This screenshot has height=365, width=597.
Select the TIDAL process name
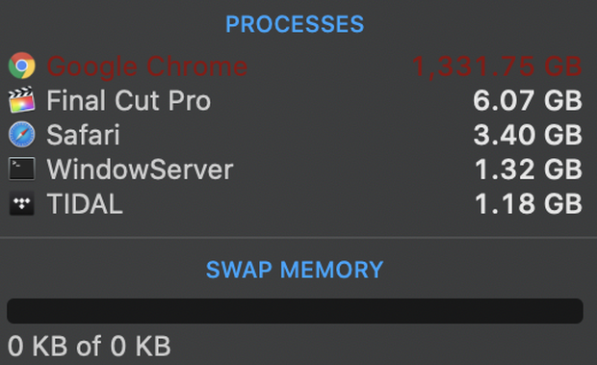[x=85, y=203]
